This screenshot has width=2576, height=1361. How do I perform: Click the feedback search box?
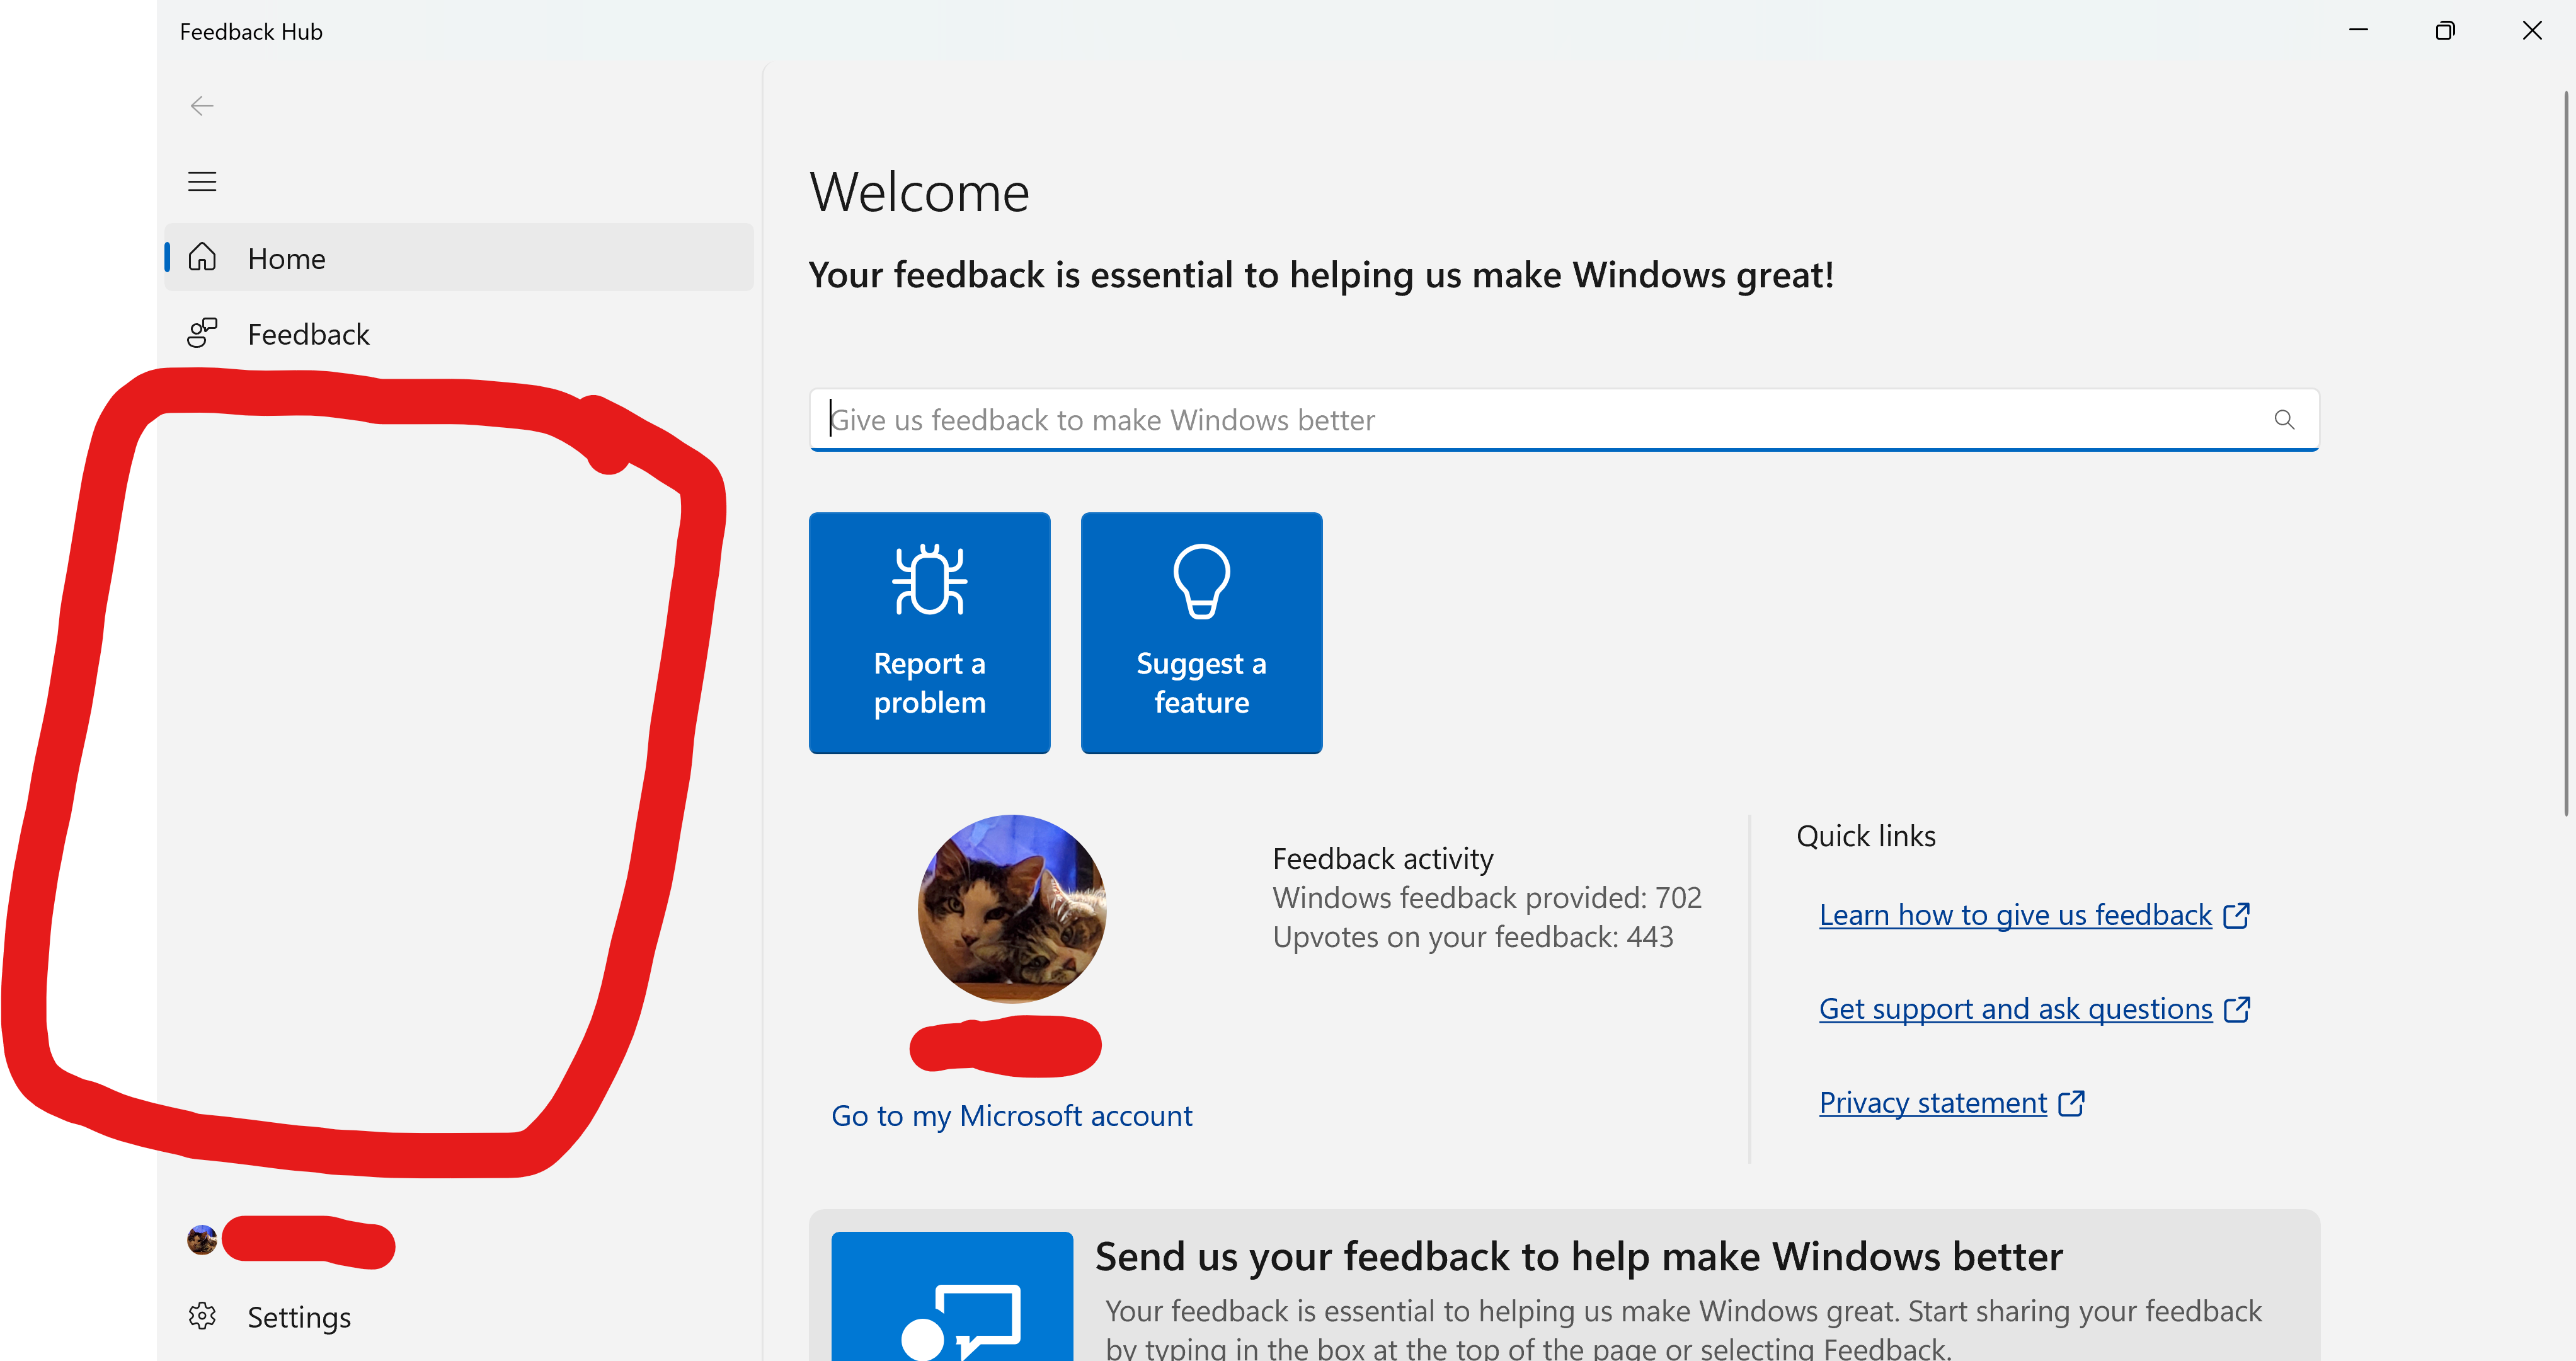pos(1564,420)
